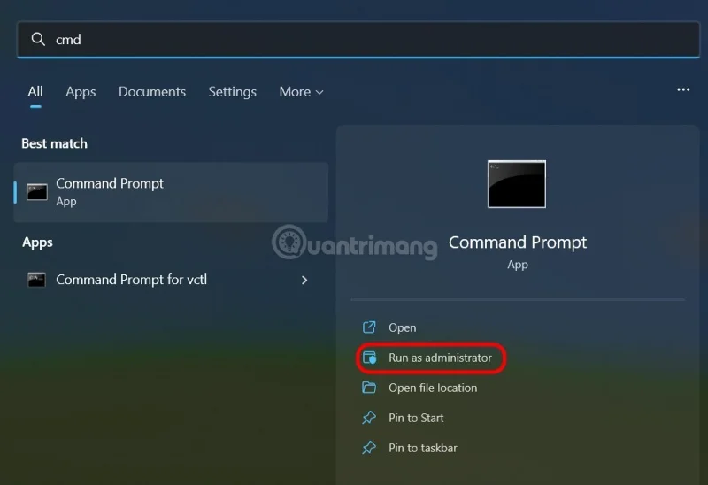Switch to the Apps filter tab
The width and height of the screenshot is (708, 485).
point(81,92)
